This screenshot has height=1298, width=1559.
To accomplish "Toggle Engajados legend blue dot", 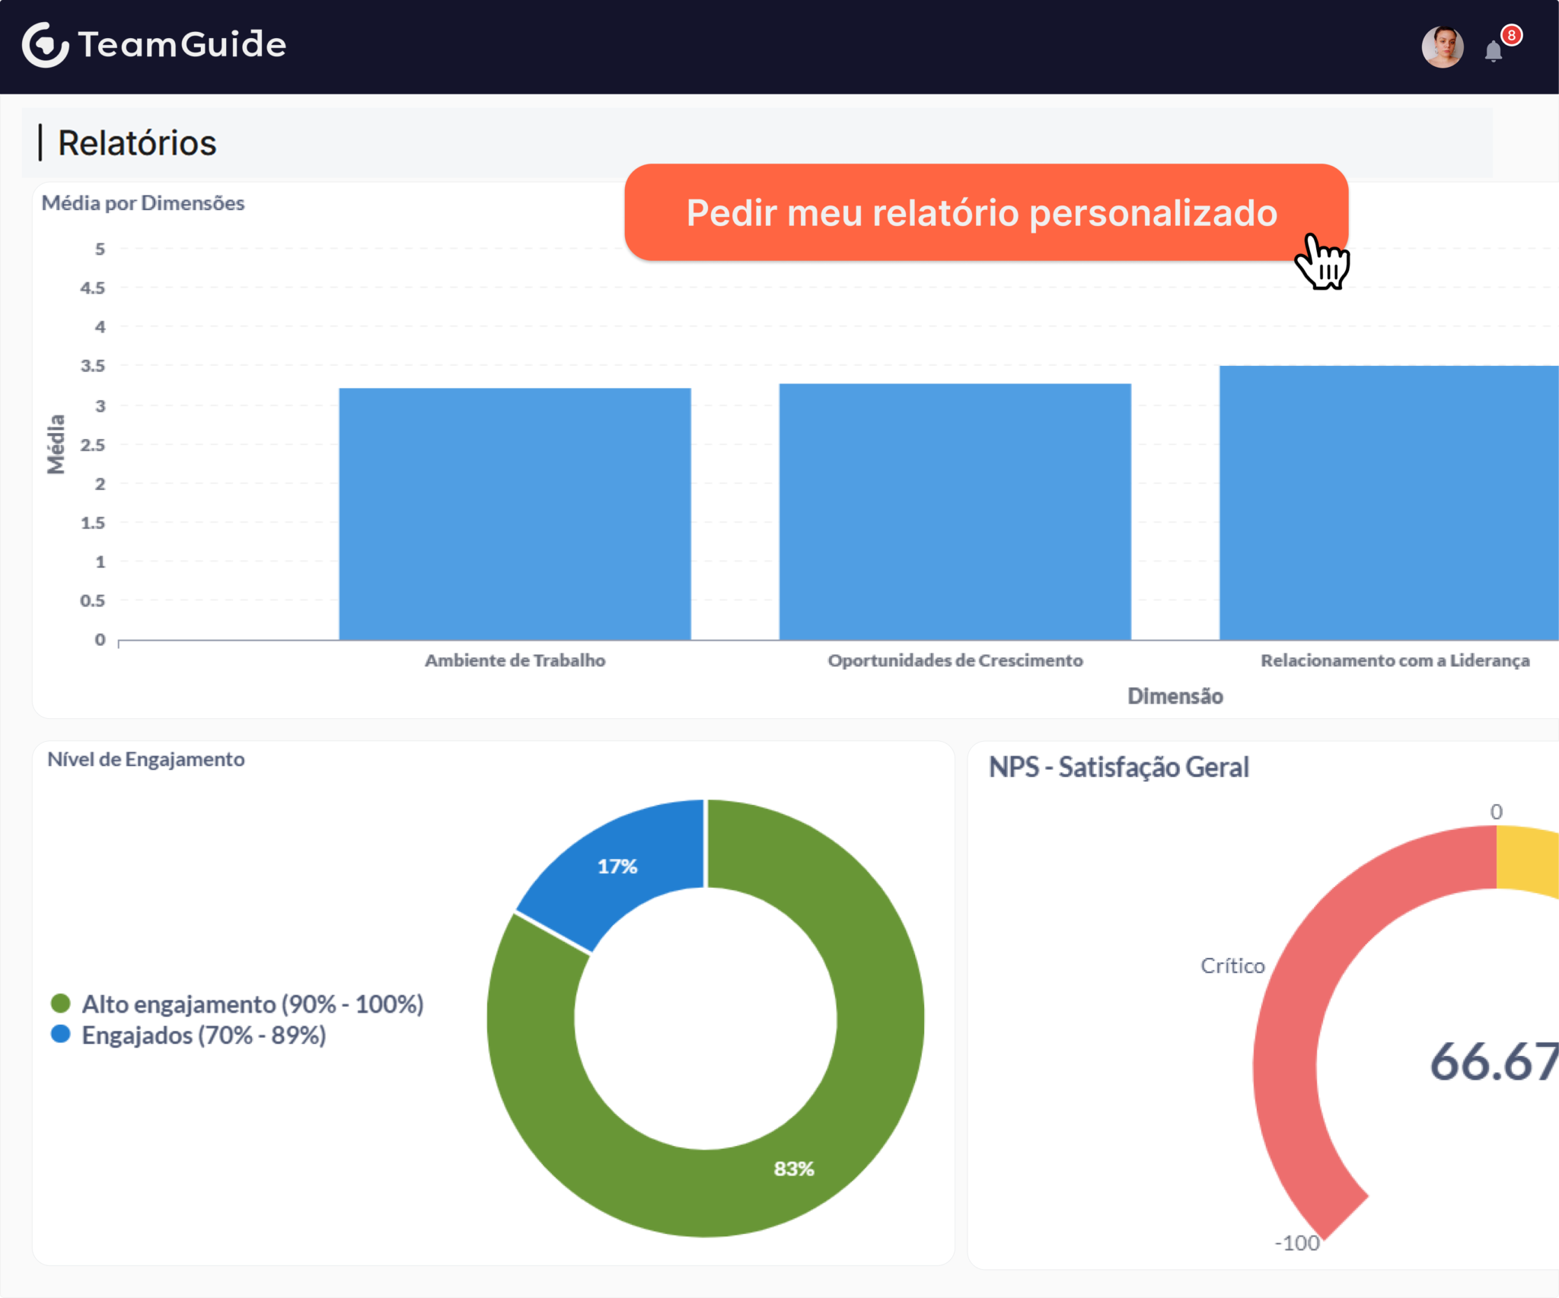I will click(x=60, y=1034).
